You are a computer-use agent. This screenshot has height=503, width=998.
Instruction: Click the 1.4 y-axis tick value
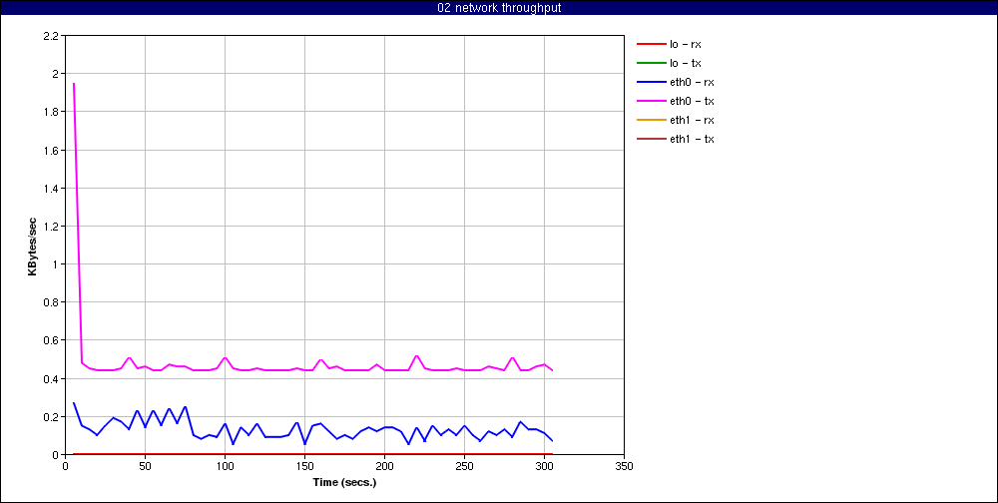point(51,189)
